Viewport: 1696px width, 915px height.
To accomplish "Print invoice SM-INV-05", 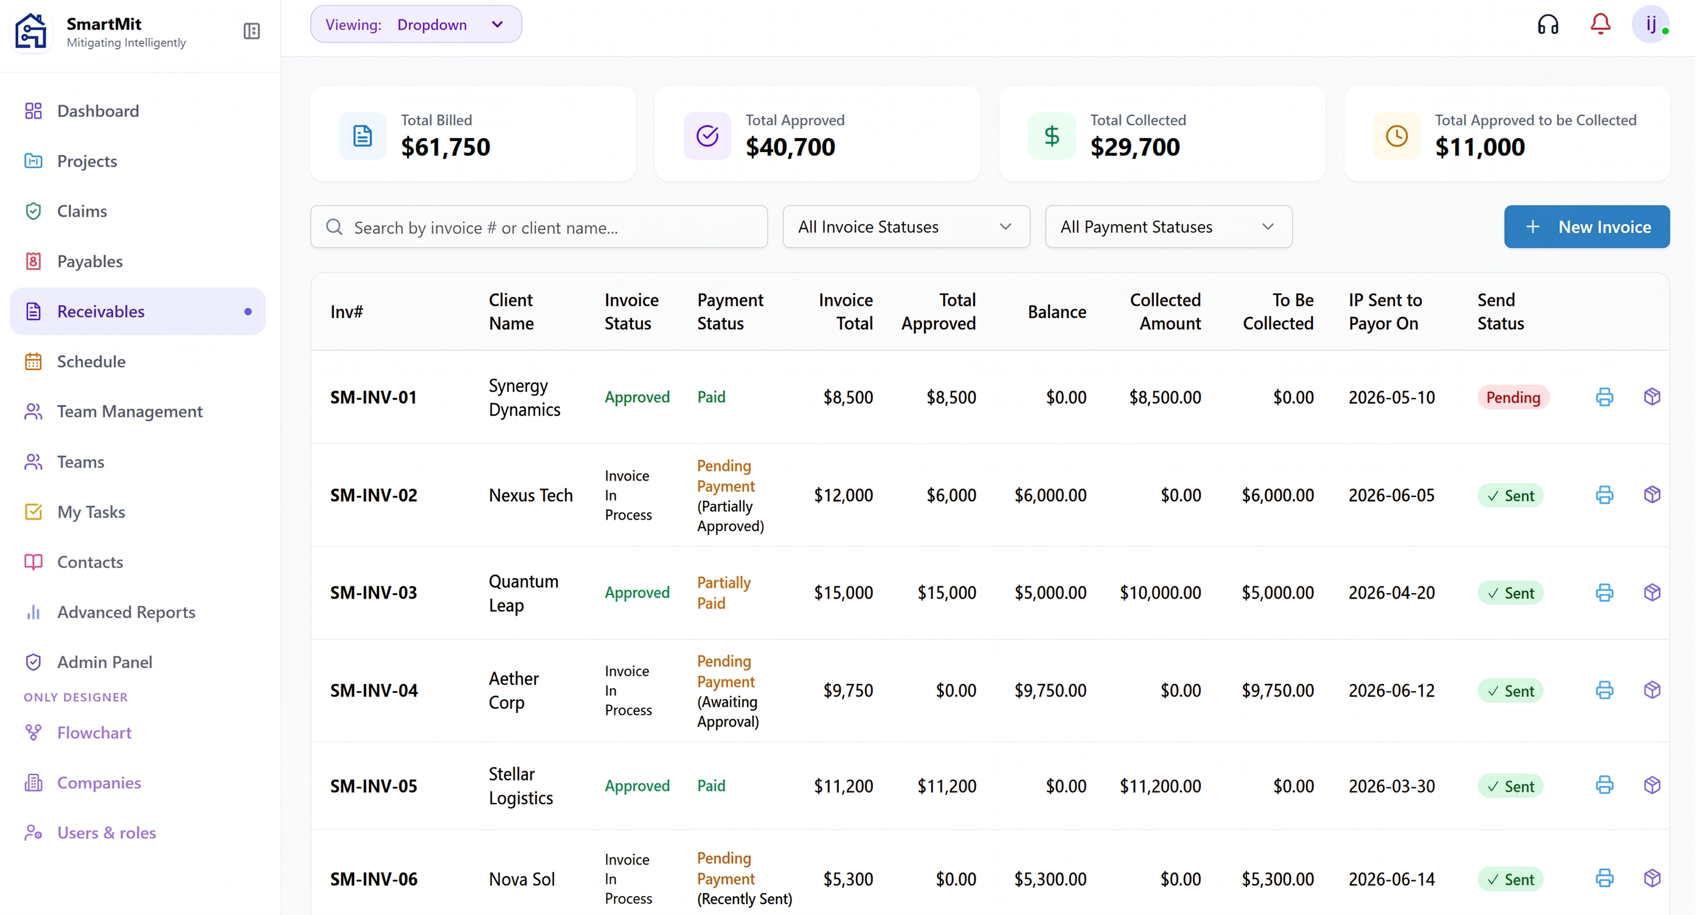I will (1605, 785).
